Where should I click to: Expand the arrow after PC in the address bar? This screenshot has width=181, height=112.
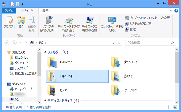tap(46, 43)
